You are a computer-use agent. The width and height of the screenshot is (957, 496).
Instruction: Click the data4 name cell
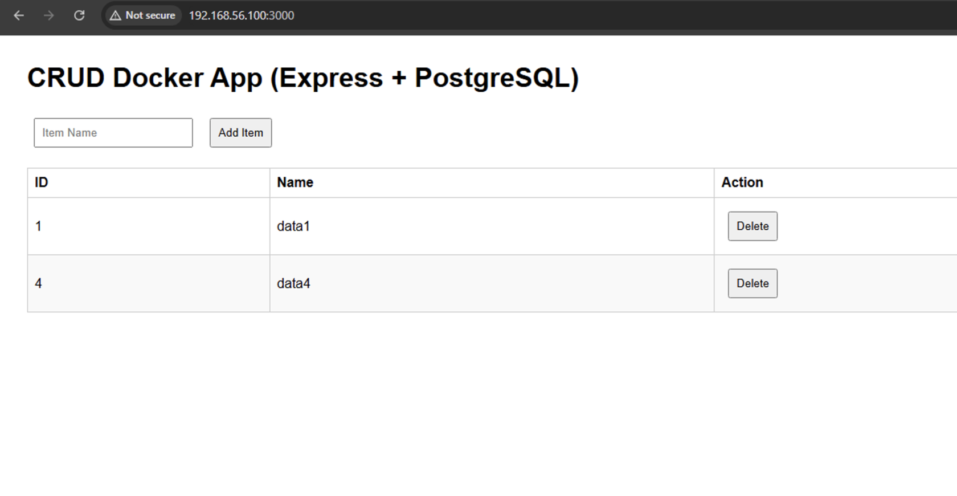[x=293, y=283]
